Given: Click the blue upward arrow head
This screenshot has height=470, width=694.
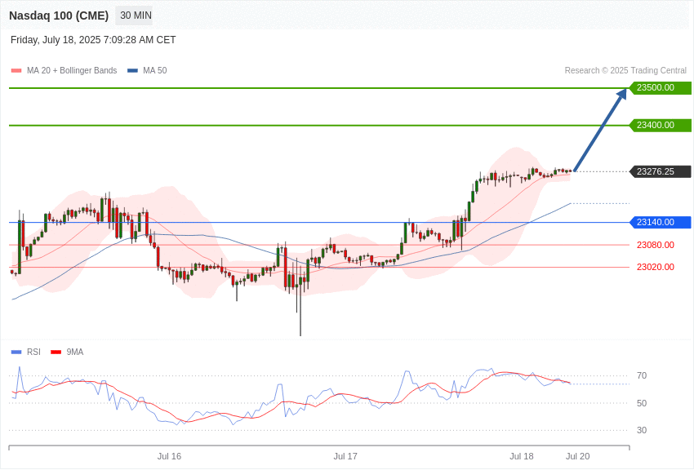Looking at the screenshot, I should click(x=621, y=94).
